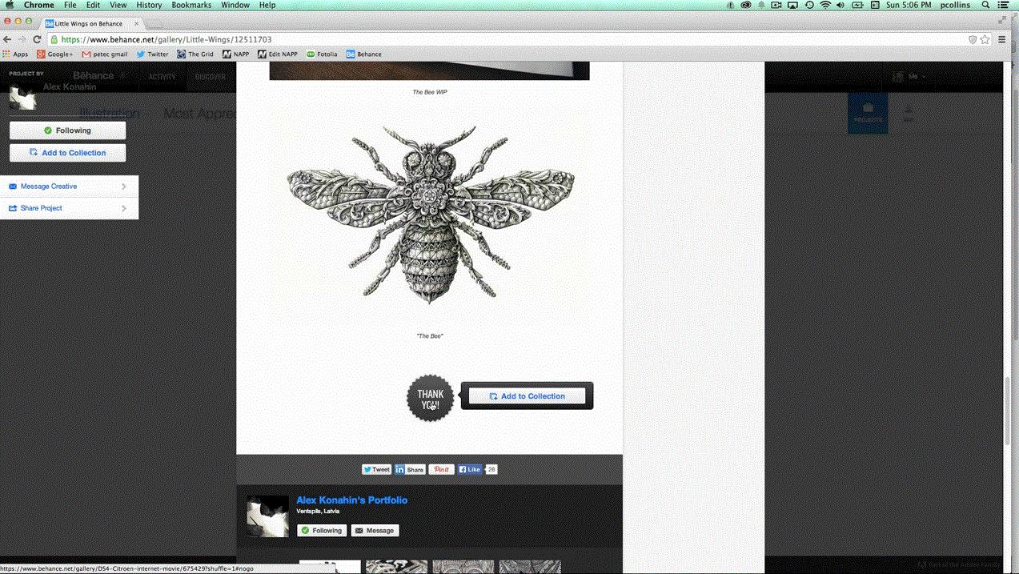Bookmark this page with star icon

click(985, 39)
